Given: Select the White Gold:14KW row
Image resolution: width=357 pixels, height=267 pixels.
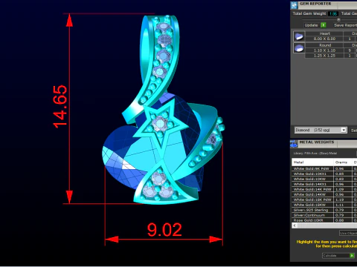Looking at the screenshot, I should point(324,194).
